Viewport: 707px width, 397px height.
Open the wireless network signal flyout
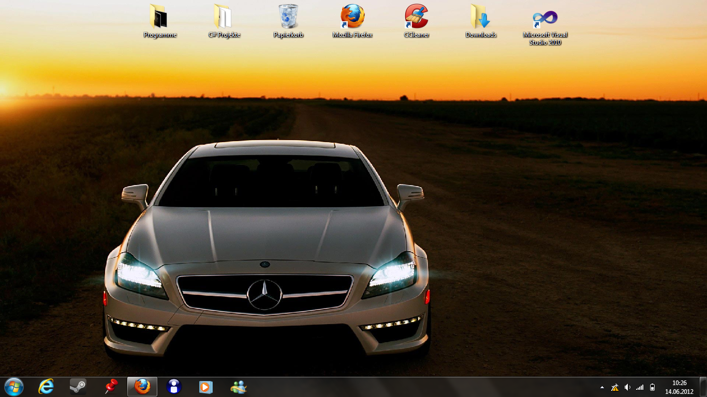pos(640,387)
